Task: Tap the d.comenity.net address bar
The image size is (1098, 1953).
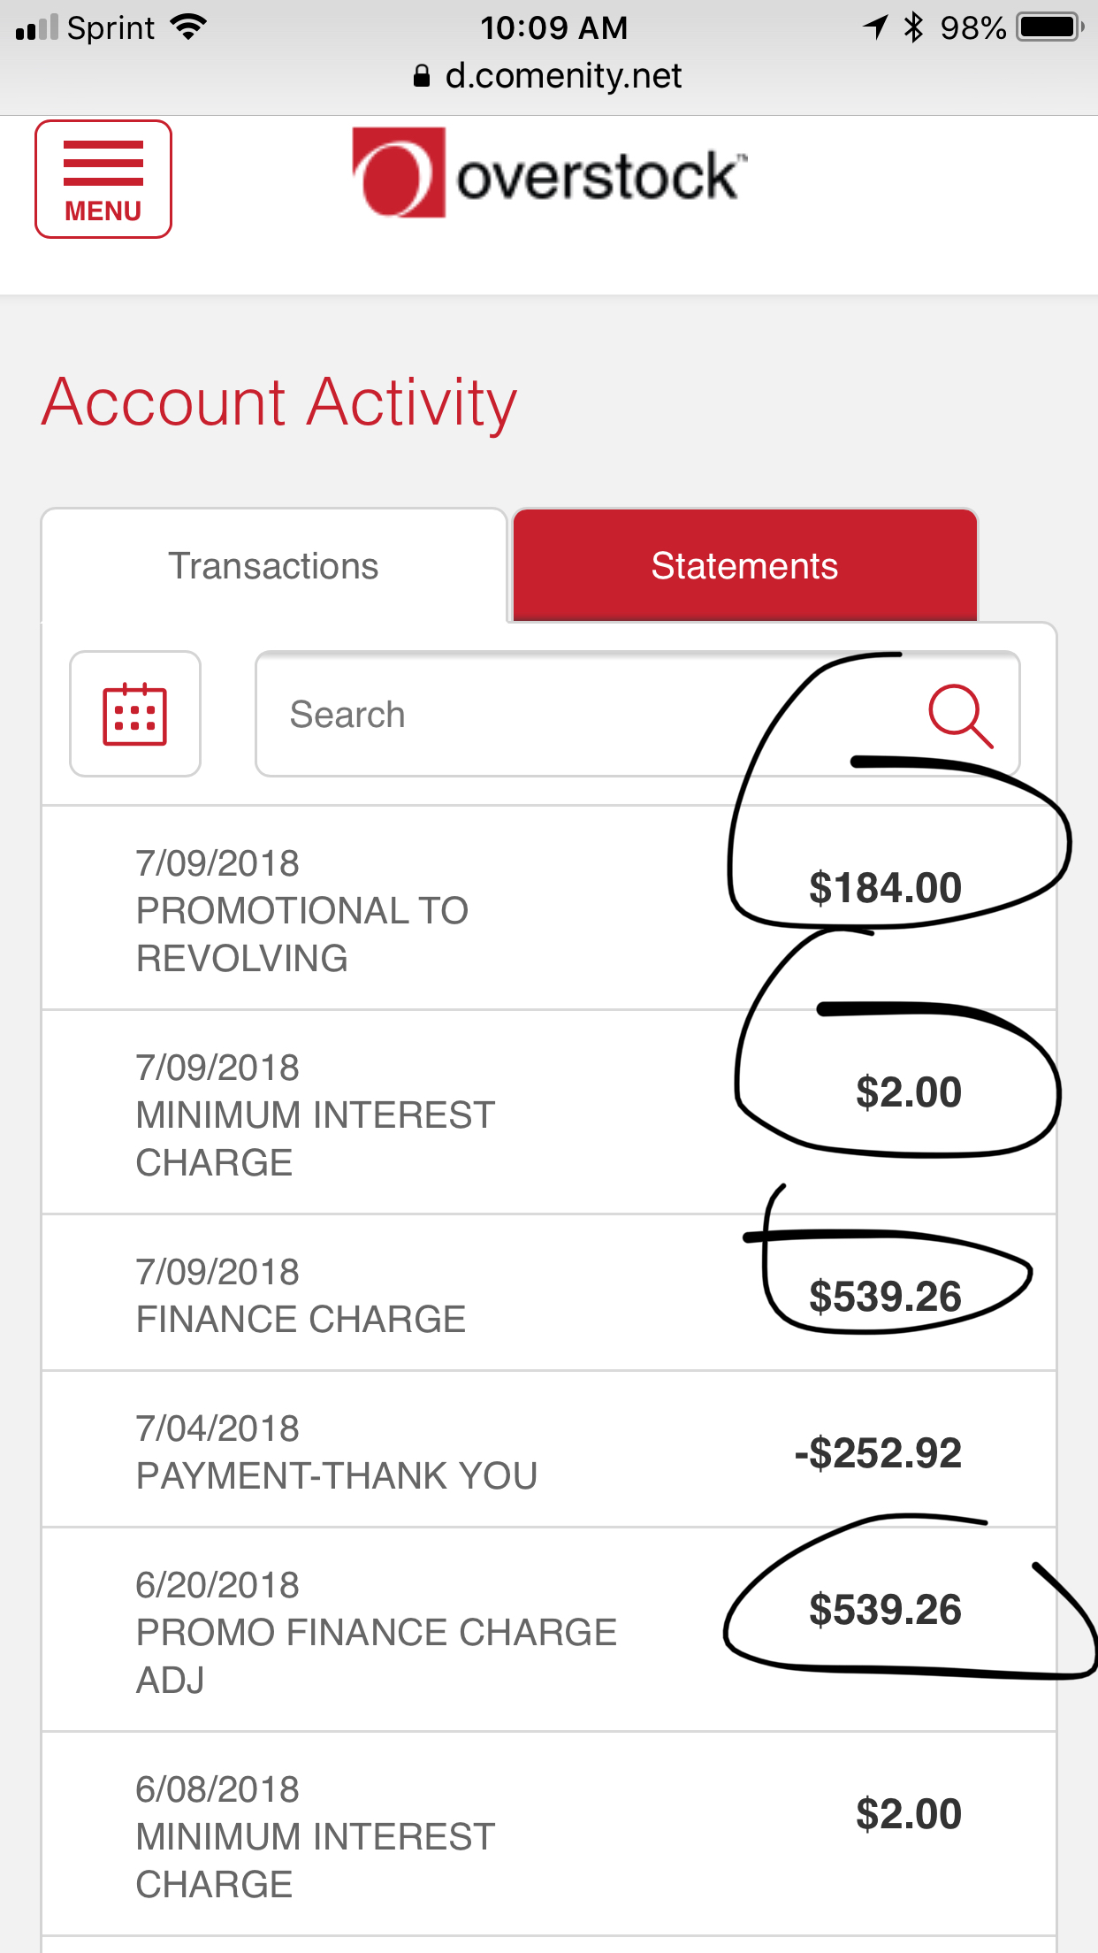Action: click(549, 76)
